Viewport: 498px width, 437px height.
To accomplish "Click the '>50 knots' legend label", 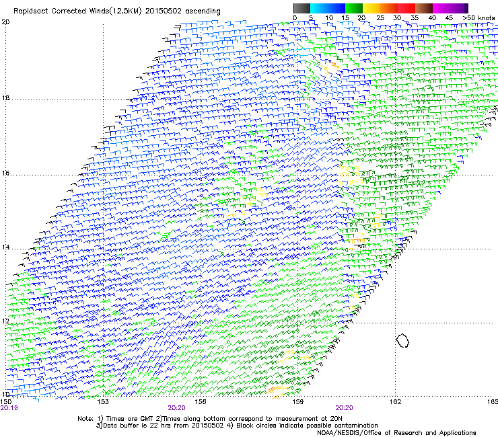I will point(478,18).
